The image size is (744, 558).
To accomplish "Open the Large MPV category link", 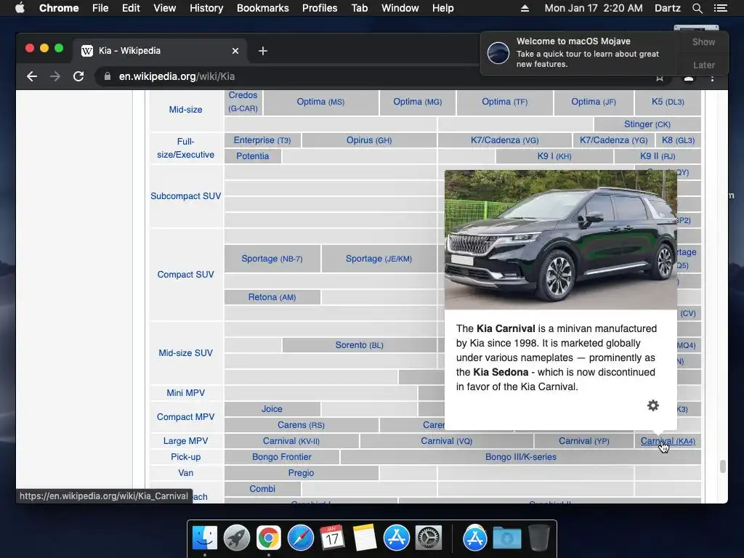I will click(185, 441).
